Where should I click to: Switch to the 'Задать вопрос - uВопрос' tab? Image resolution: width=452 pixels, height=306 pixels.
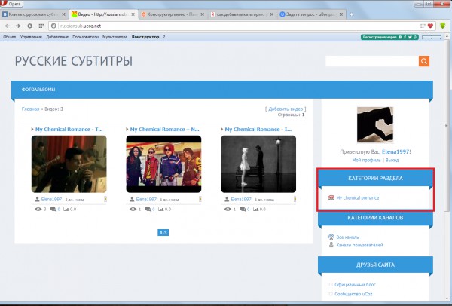click(x=312, y=14)
